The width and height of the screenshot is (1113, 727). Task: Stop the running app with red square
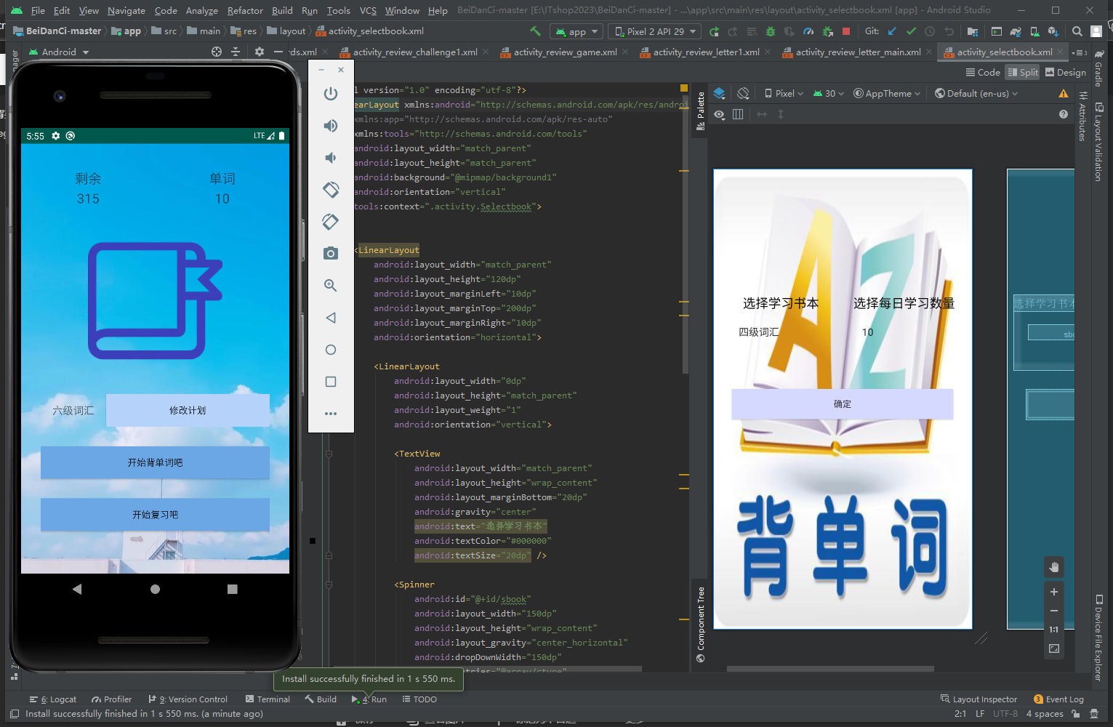point(846,31)
